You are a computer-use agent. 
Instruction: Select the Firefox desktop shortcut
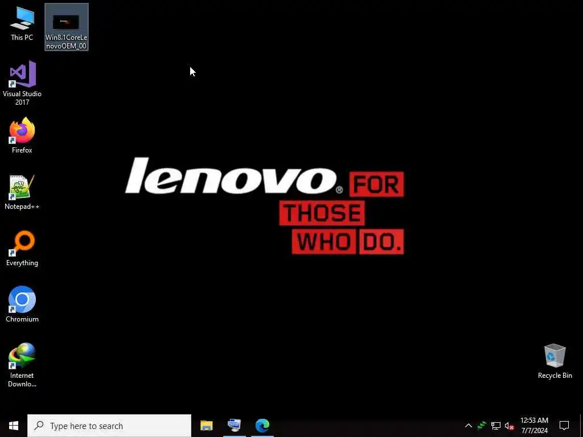tap(22, 135)
